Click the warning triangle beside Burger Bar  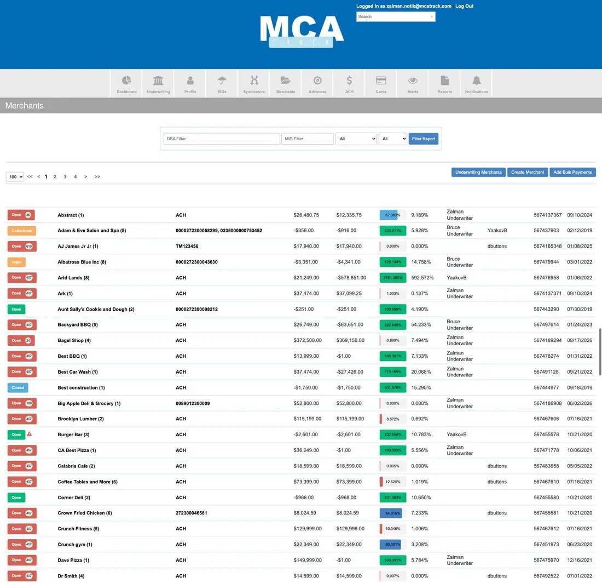[x=29, y=434]
